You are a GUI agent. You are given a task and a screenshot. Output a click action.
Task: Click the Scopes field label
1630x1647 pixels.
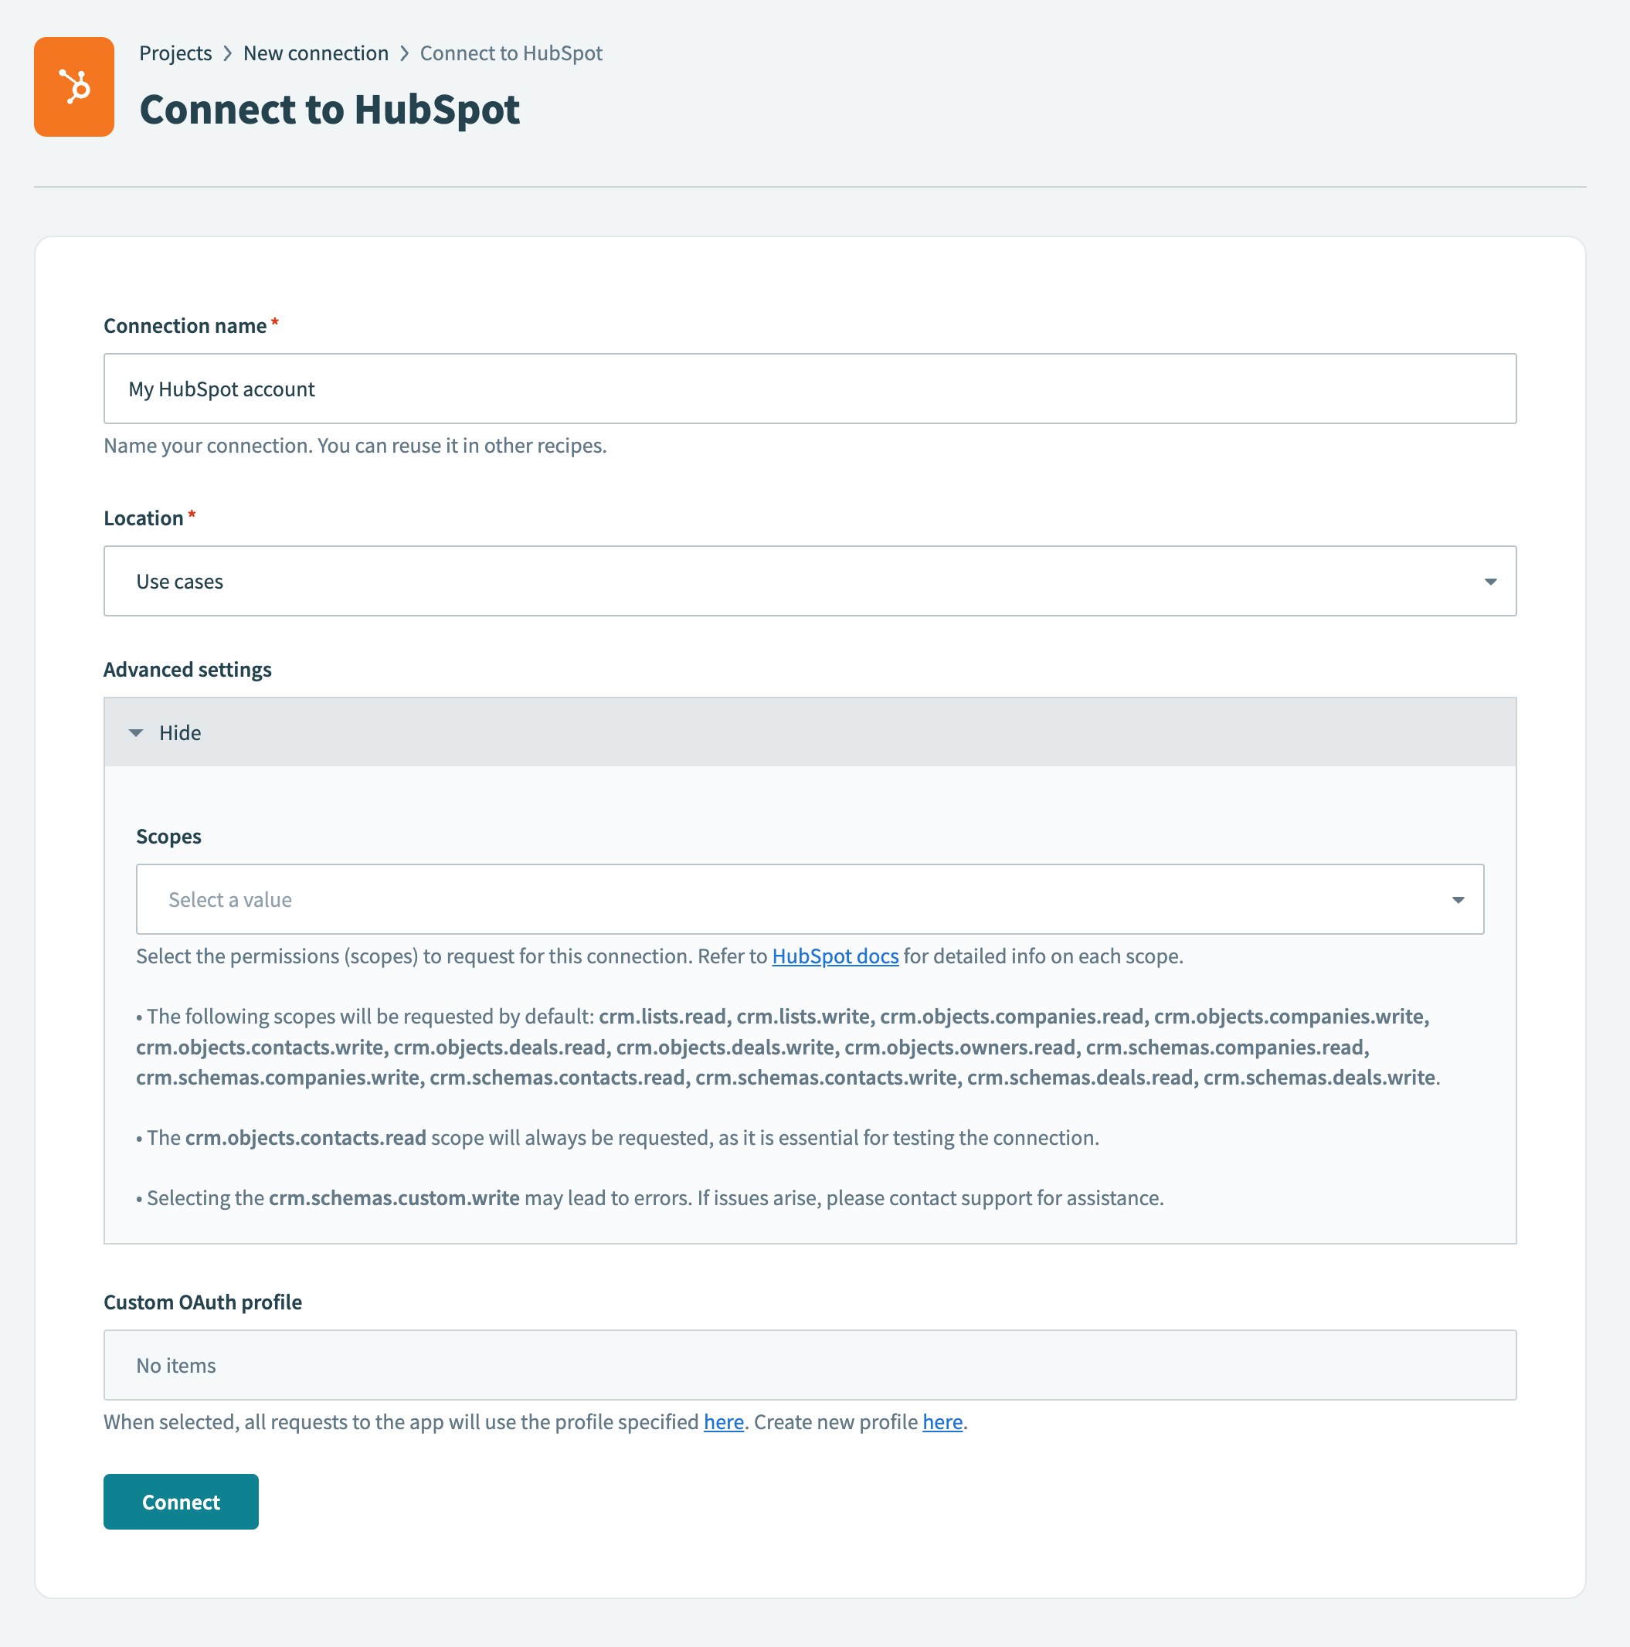[168, 835]
